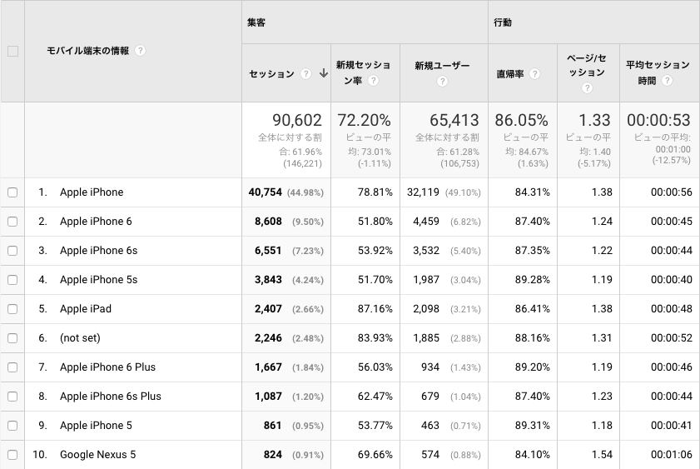Select overall new session rate 72.20%

pos(364,120)
